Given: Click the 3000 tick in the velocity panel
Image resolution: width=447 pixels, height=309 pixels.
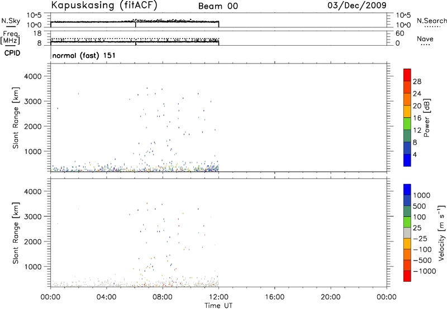Looking at the screenshot, I should point(32,217).
